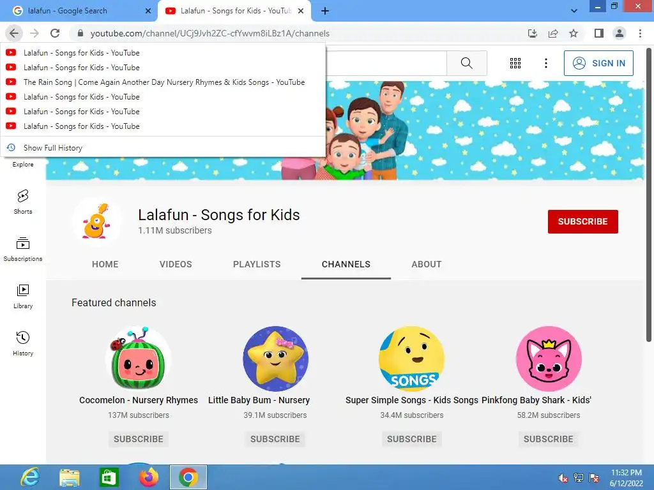Open Little Baby Bum star thumbnail
Screen dimensions: 654x490
[275, 359]
